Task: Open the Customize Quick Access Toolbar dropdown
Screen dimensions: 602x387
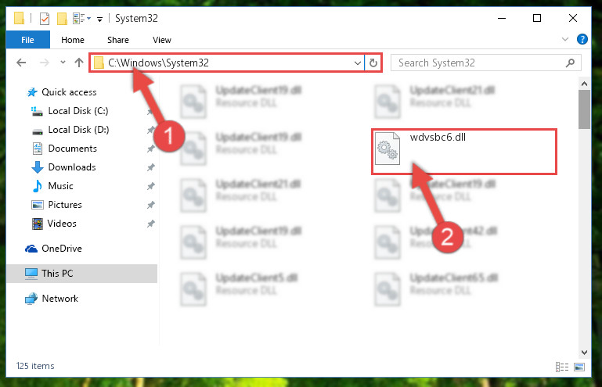Action: tap(99, 20)
